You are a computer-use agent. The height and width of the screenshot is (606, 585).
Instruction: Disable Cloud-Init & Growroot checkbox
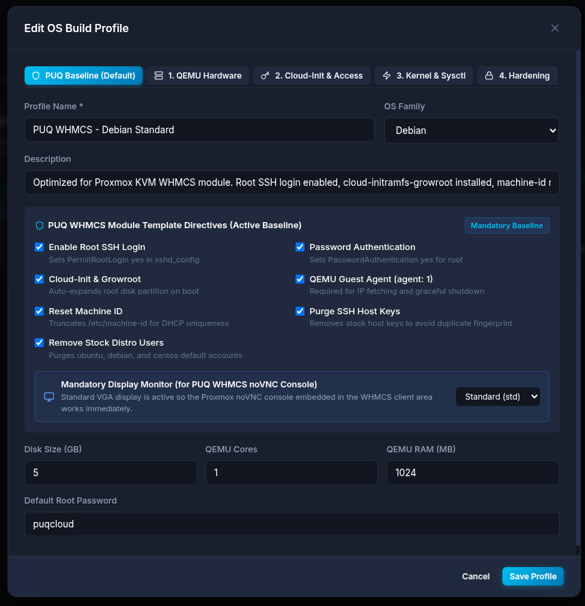40,279
